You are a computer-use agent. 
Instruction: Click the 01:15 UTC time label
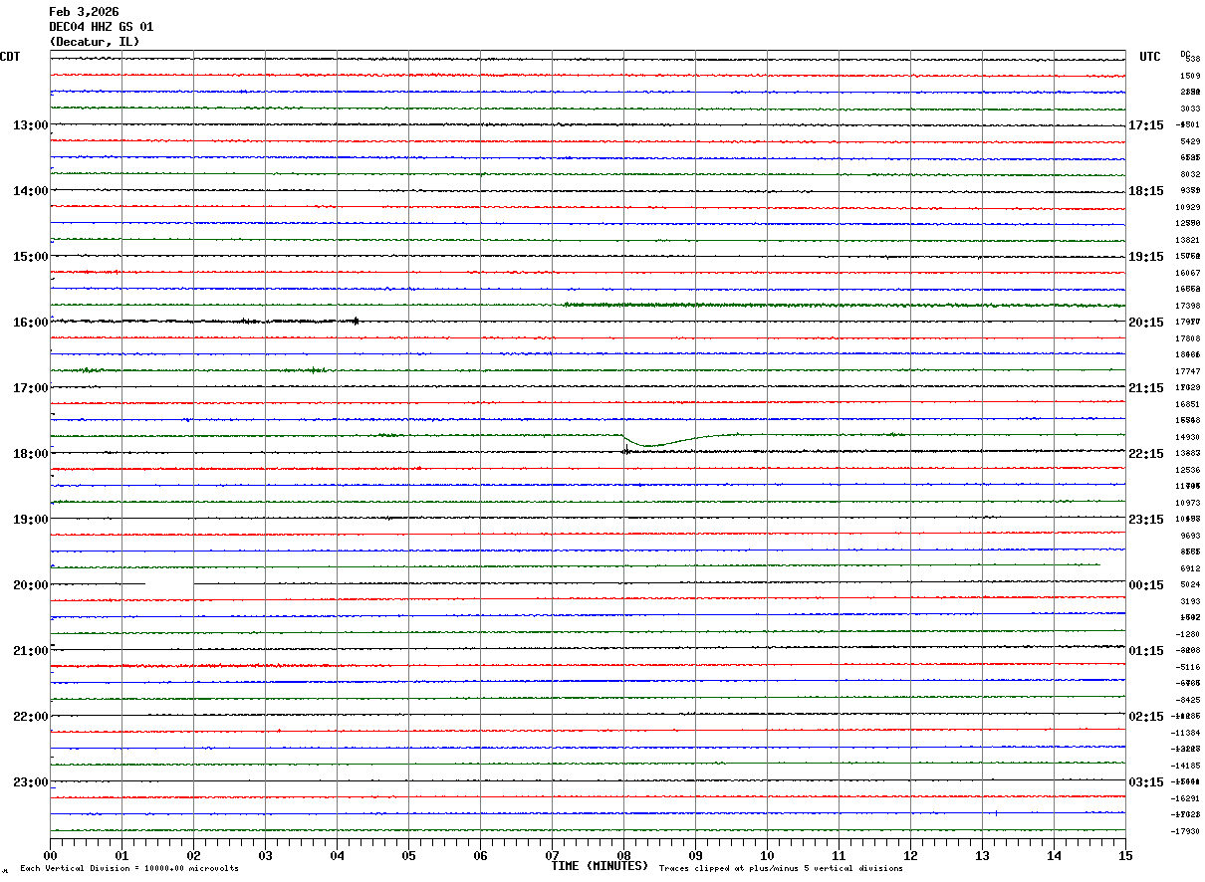point(1146,651)
